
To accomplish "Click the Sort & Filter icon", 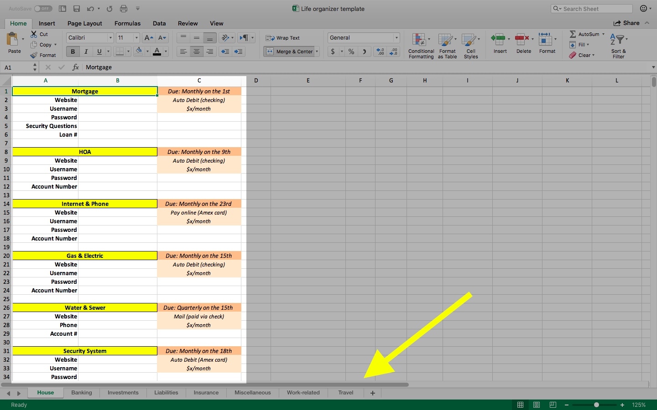I will coord(618,40).
